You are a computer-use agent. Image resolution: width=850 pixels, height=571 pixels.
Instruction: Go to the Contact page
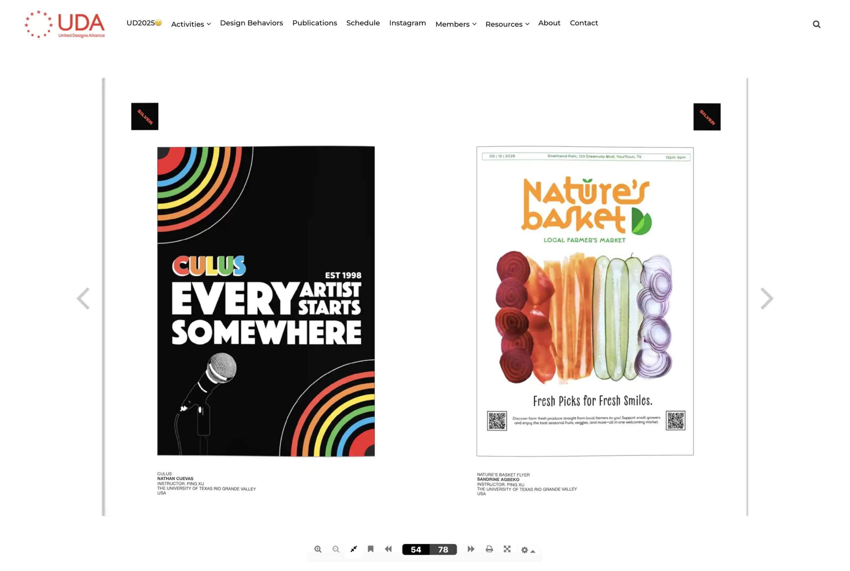584,23
